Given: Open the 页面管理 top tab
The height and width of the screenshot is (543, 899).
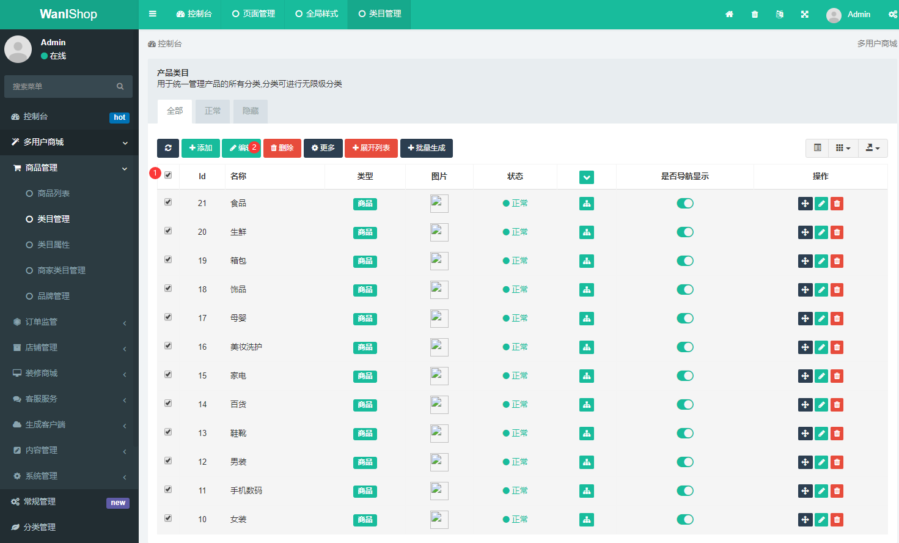Looking at the screenshot, I should point(254,14).
